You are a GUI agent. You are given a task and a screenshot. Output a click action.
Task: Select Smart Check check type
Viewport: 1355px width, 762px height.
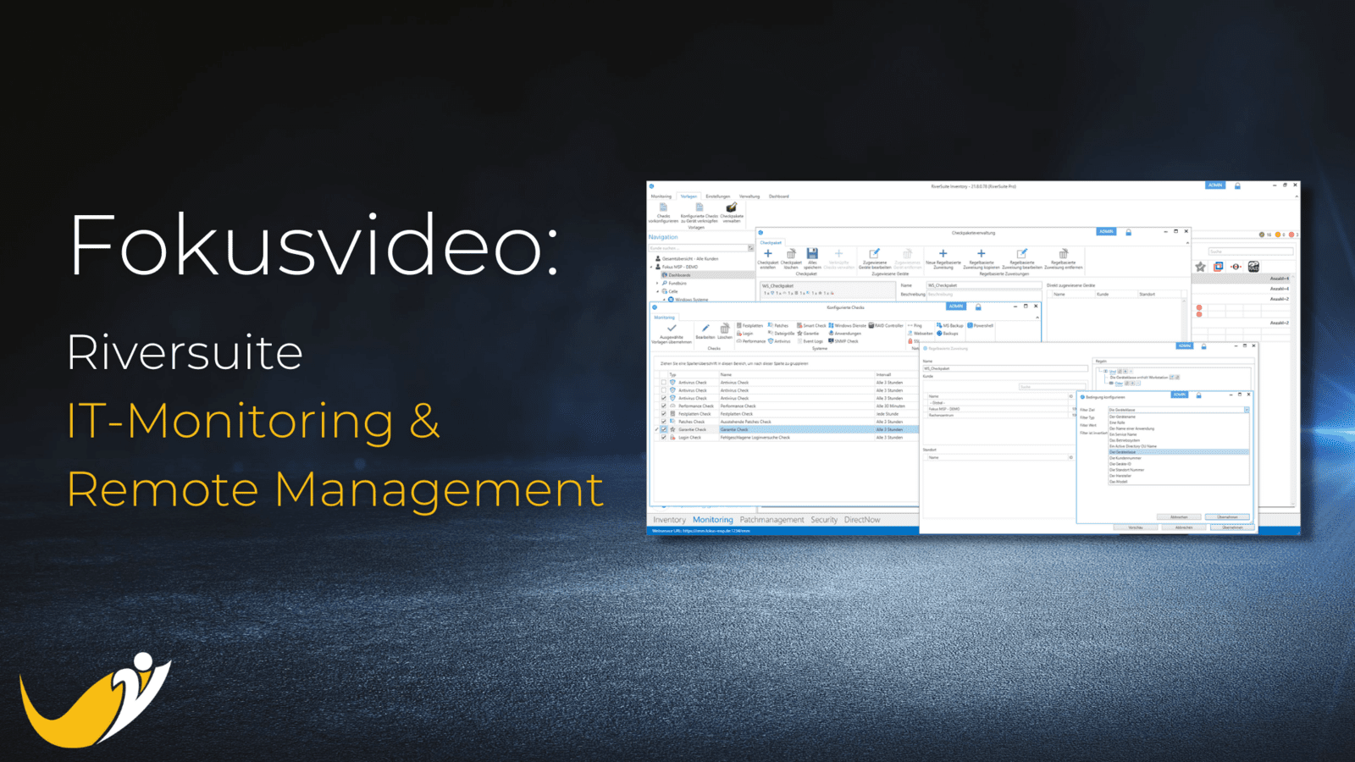(811, 325)
